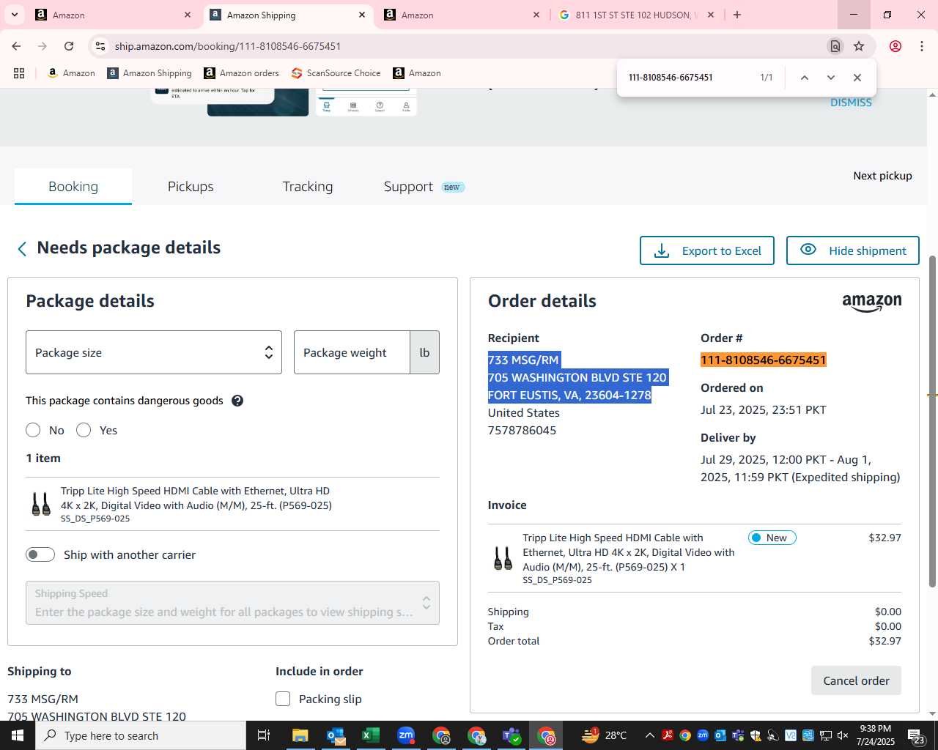Viewport: 938px width, 750px height.
Task: Click Export to Excel button
Action: (x=706, y=250)
